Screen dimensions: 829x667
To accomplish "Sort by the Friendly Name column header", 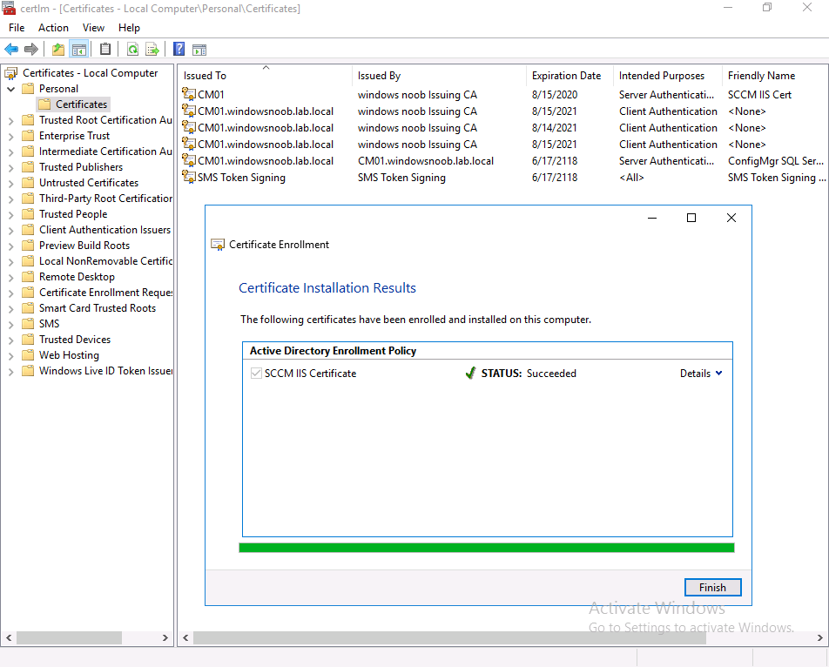I will (x=775, y=76).
